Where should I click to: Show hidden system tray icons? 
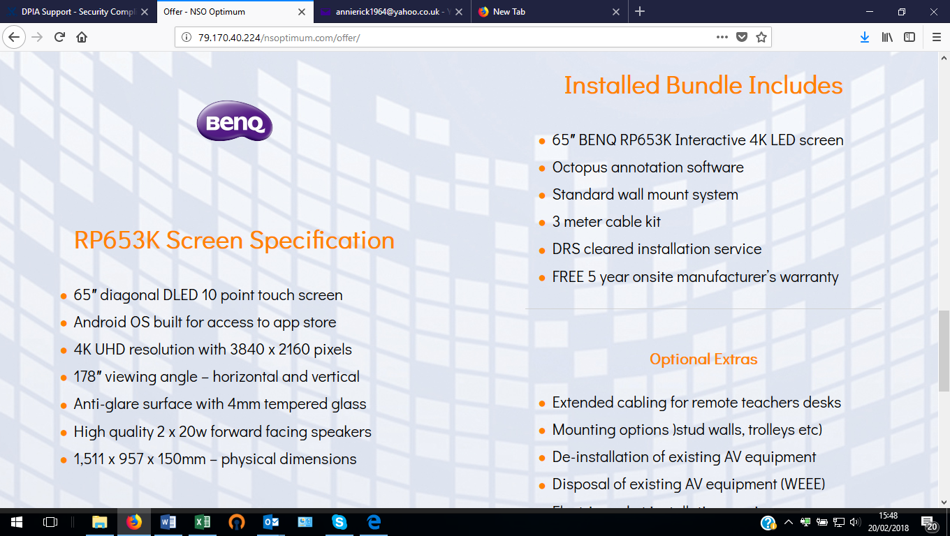789,523
